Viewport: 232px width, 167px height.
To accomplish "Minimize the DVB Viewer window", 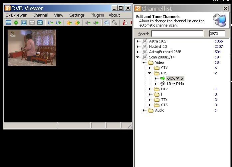I will (x=115, y=8).
